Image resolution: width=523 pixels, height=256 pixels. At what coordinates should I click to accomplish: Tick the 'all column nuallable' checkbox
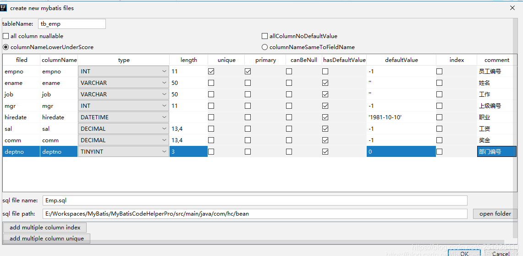coord(6,36)
